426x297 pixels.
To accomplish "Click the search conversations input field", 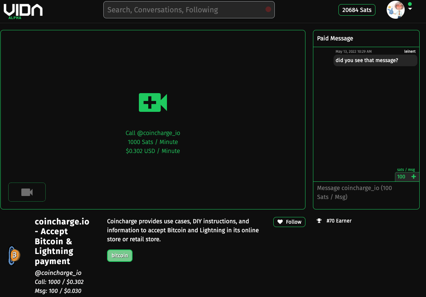I will click(189, 10).
